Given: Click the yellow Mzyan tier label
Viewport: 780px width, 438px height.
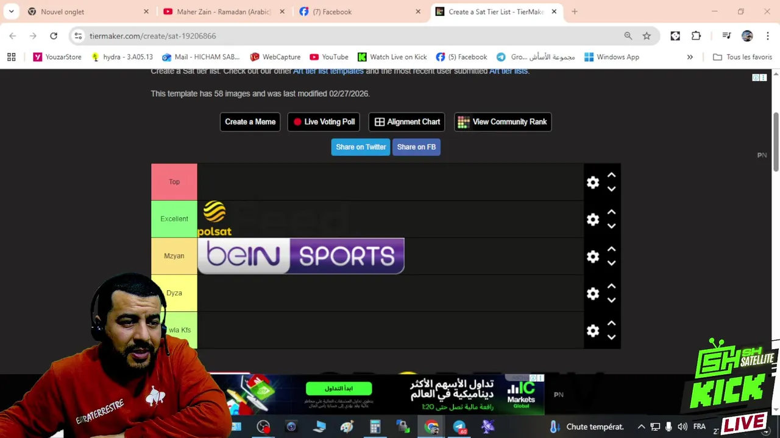Looking at the screenshot, I should pos(174,256).
